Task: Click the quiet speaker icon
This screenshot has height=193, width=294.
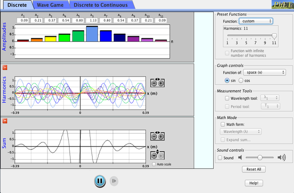Action: (240, 158)
